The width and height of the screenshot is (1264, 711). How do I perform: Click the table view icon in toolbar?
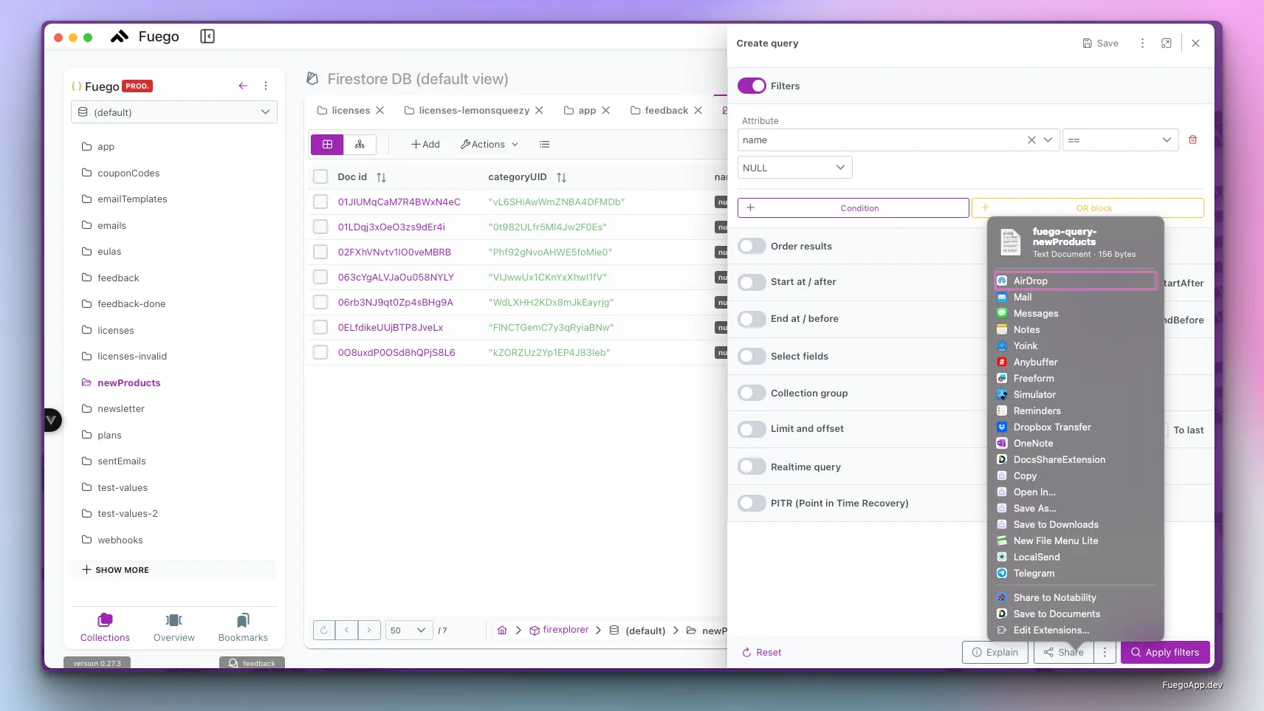pos(327,144)
